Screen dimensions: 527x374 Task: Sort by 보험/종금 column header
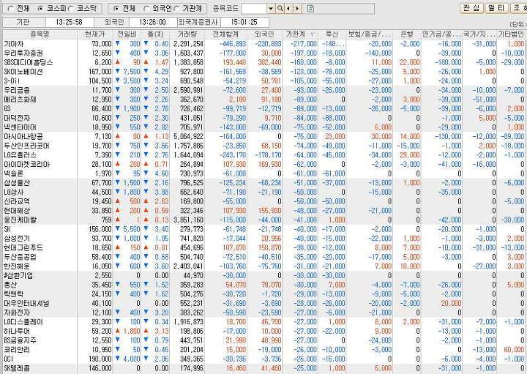tap(370, 34)
